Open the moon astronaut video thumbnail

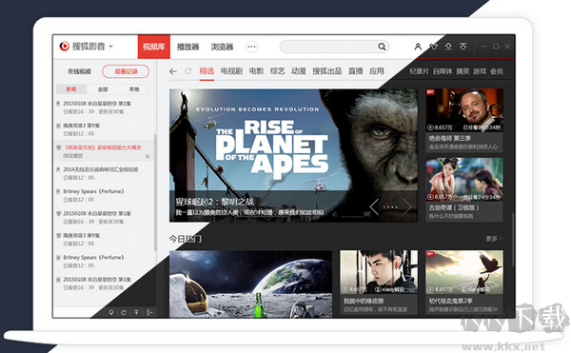(250, 284)
